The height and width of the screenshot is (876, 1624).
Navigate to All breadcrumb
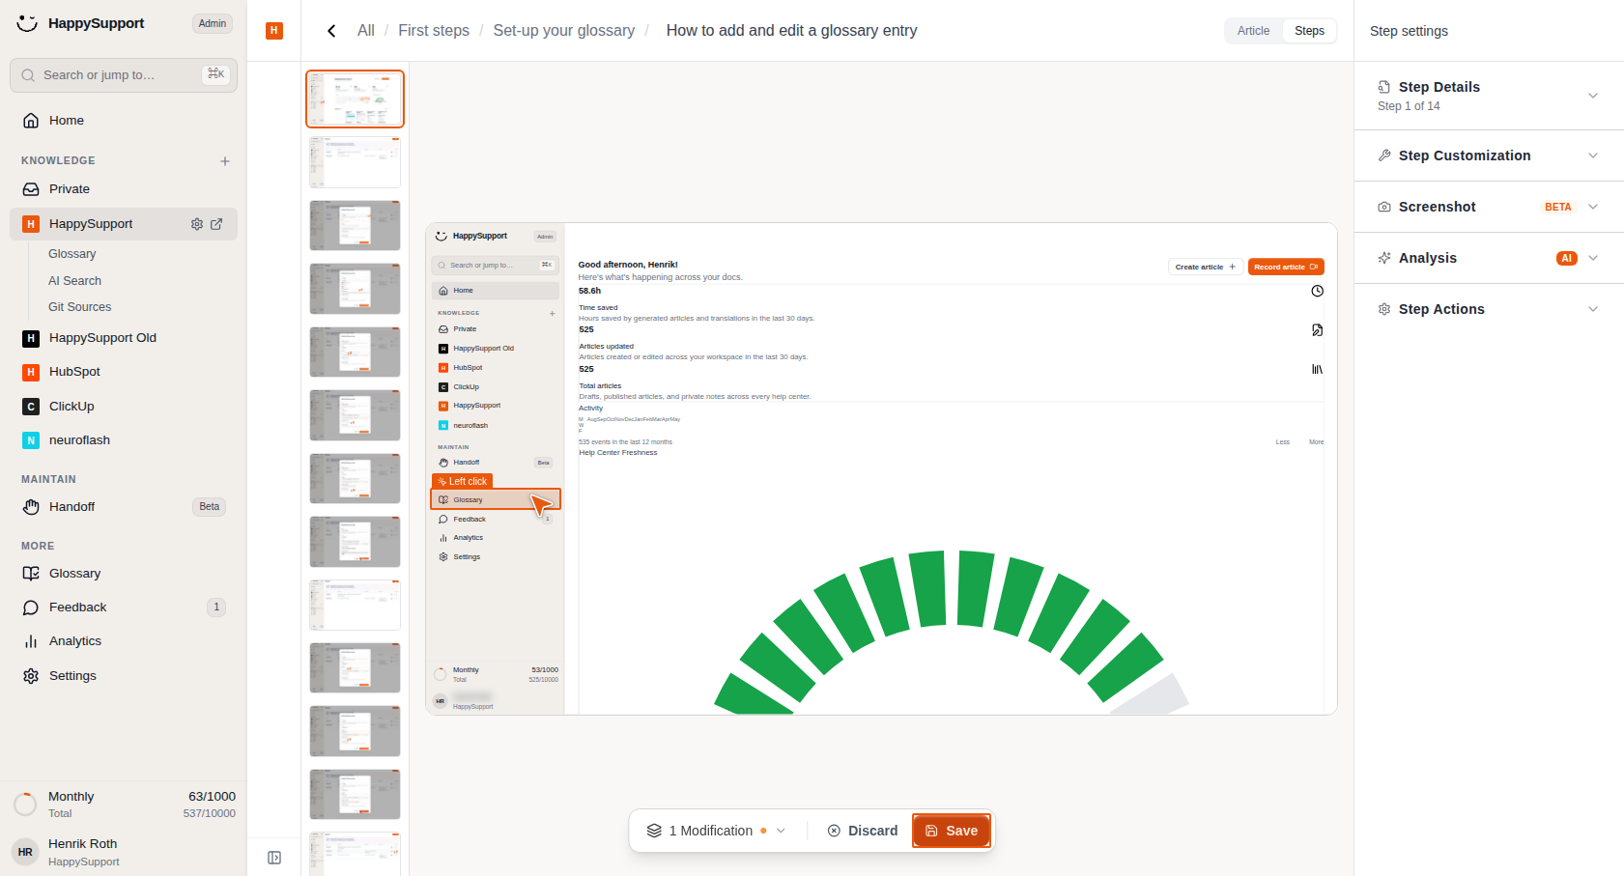(x=366, y=31)
